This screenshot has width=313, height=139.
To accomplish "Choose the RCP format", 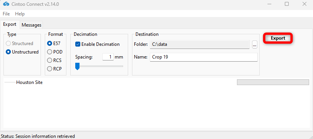I will [x=54, y=69].
